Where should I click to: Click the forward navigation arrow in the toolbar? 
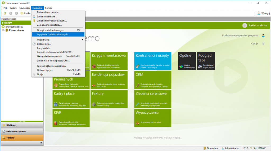pyautogui.click(x=16, y=13)
